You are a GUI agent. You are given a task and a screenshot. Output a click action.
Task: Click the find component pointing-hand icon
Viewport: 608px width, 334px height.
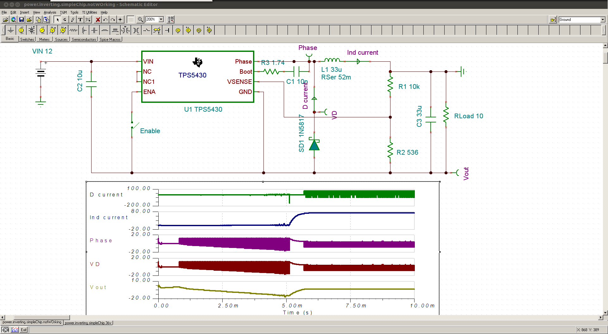click(553, 20)
